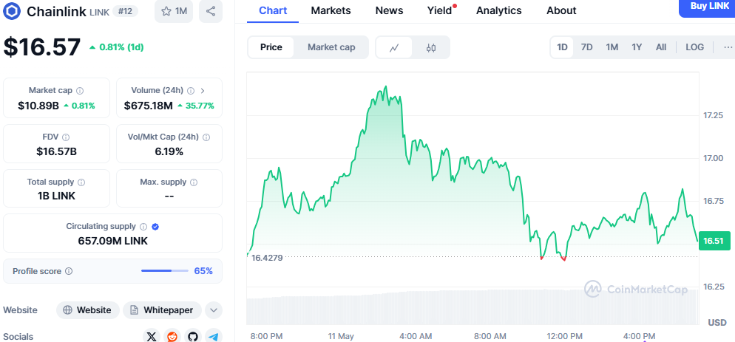Expand Volume (24h) details arrow
Image resolution: width=735 pixels, height=342 pixels.
(202, 90)
